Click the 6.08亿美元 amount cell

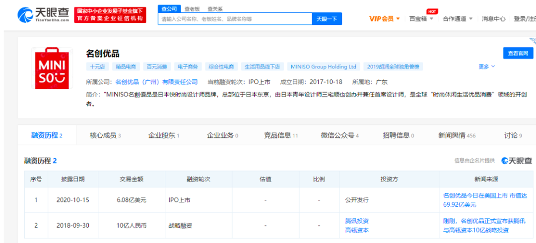point(131,200)
